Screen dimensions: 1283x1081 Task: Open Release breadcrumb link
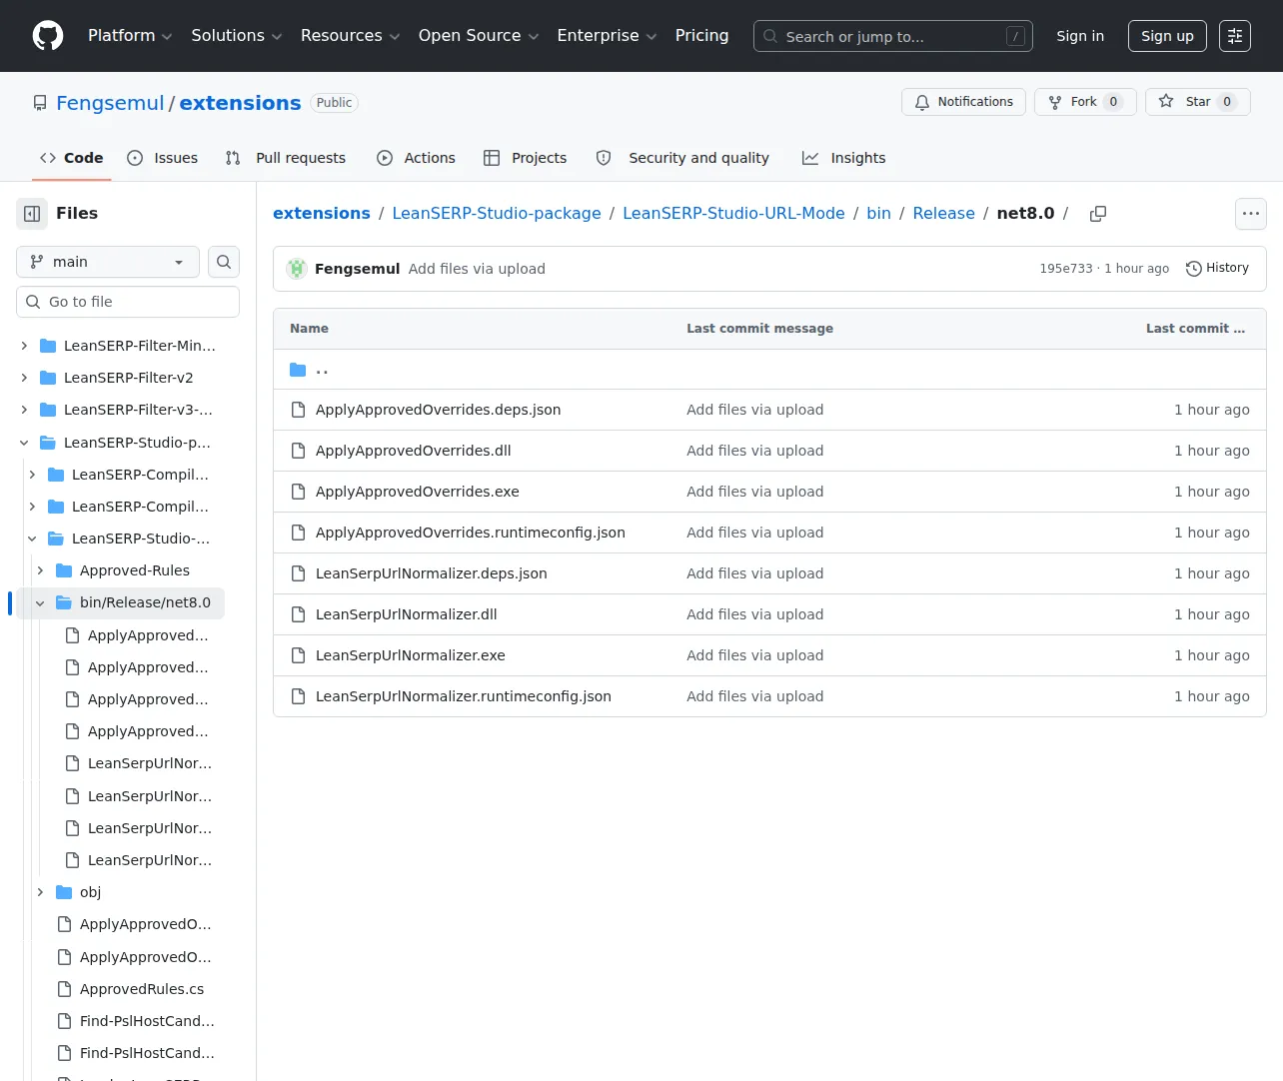pyautogui.click(x=943, y=214)
